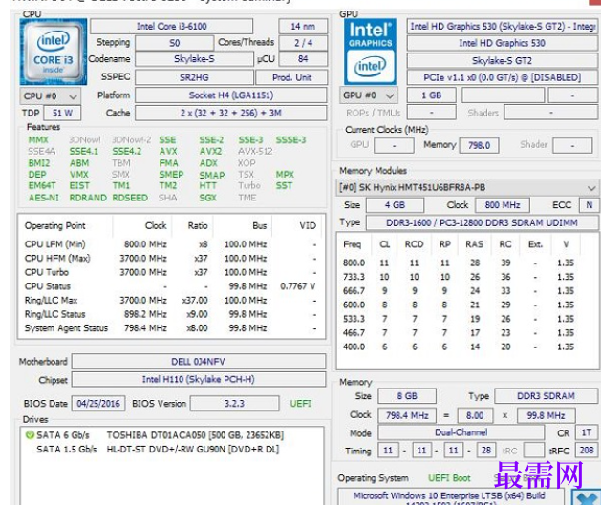
Task: Click the Intel Core i3-6100 name field
Action: (171, 27)
